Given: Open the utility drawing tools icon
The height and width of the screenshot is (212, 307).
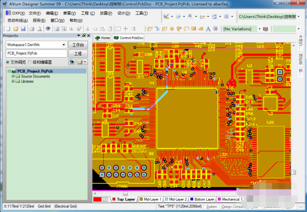Looking at the screenshot, I should click(166, 16).
